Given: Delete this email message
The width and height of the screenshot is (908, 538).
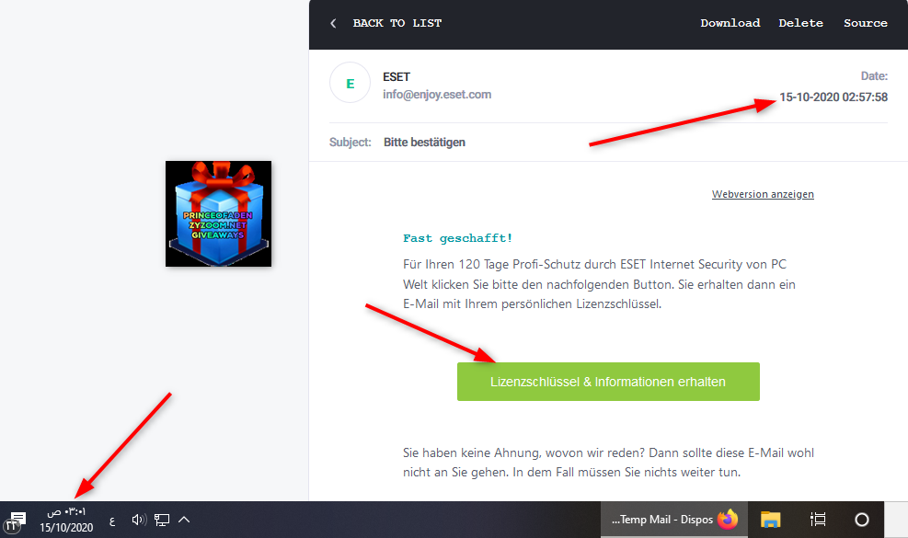Looking at the screenshot, I should point(800,23).
